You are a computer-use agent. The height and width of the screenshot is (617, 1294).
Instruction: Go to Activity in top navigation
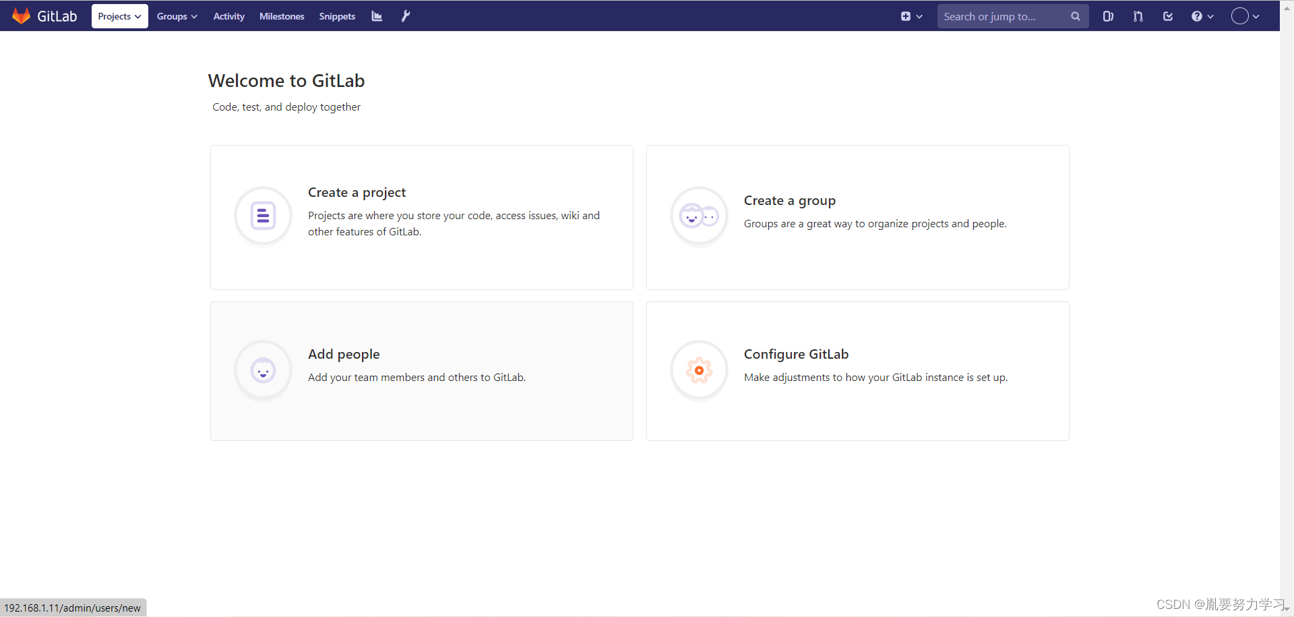point(228,16)
